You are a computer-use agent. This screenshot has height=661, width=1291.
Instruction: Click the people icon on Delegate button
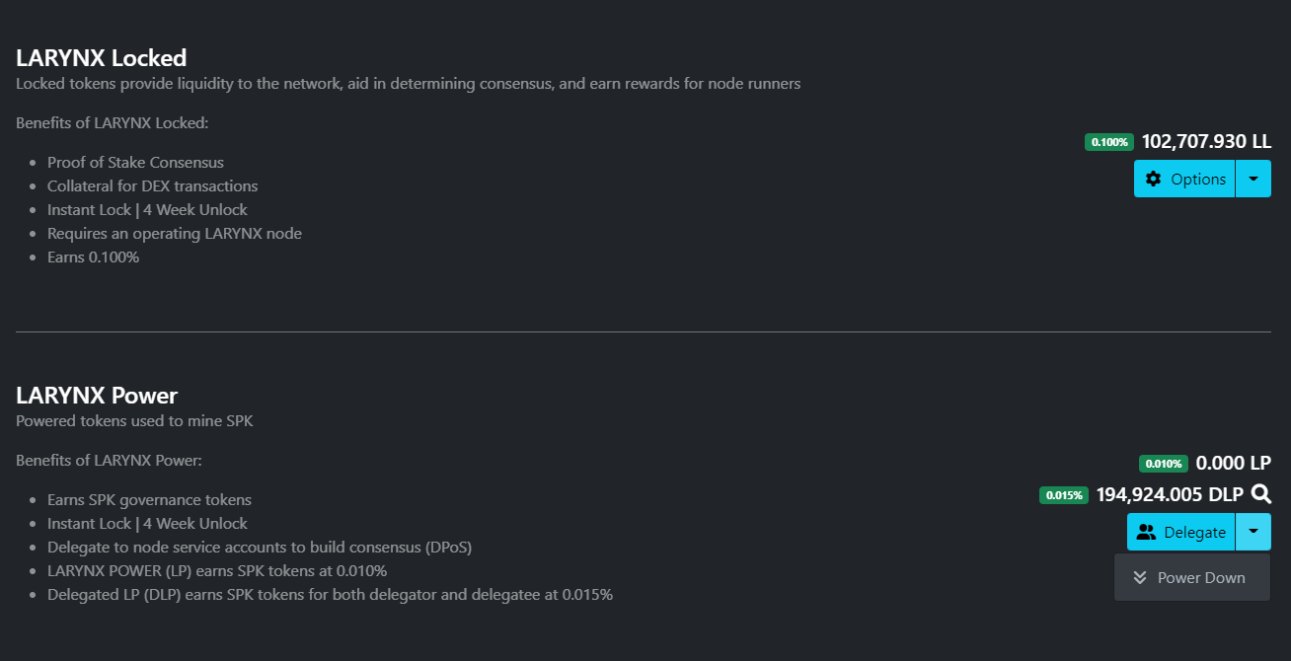pos(1146,532)
